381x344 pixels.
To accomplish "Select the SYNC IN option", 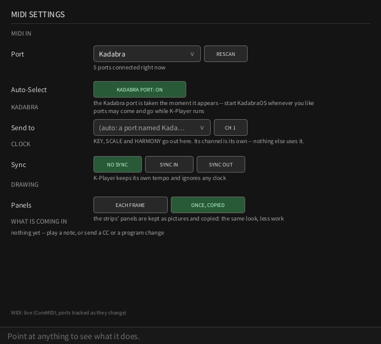I will (169, 165).
